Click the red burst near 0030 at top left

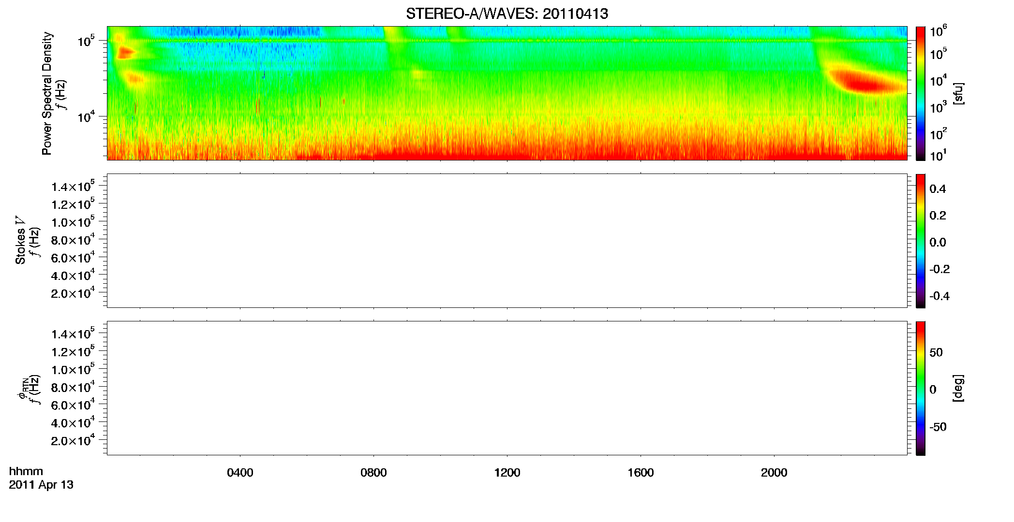[x=126, y=52]
